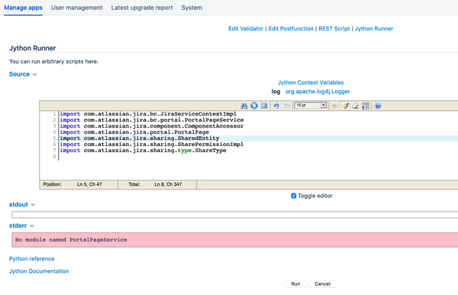Open the User management tab
Viewport: 458px width, 295px height.
coord(77,8)
